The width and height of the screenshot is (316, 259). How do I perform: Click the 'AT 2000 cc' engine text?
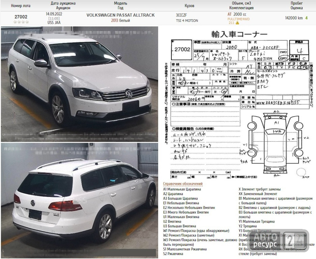[x=237, y=14]
